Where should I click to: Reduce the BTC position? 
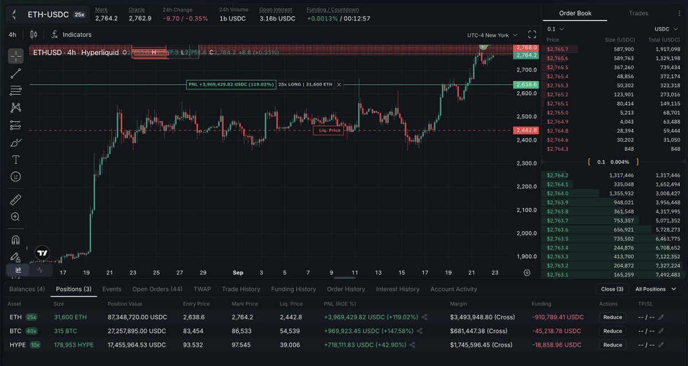pyautogui.click(x=612, y=331)
